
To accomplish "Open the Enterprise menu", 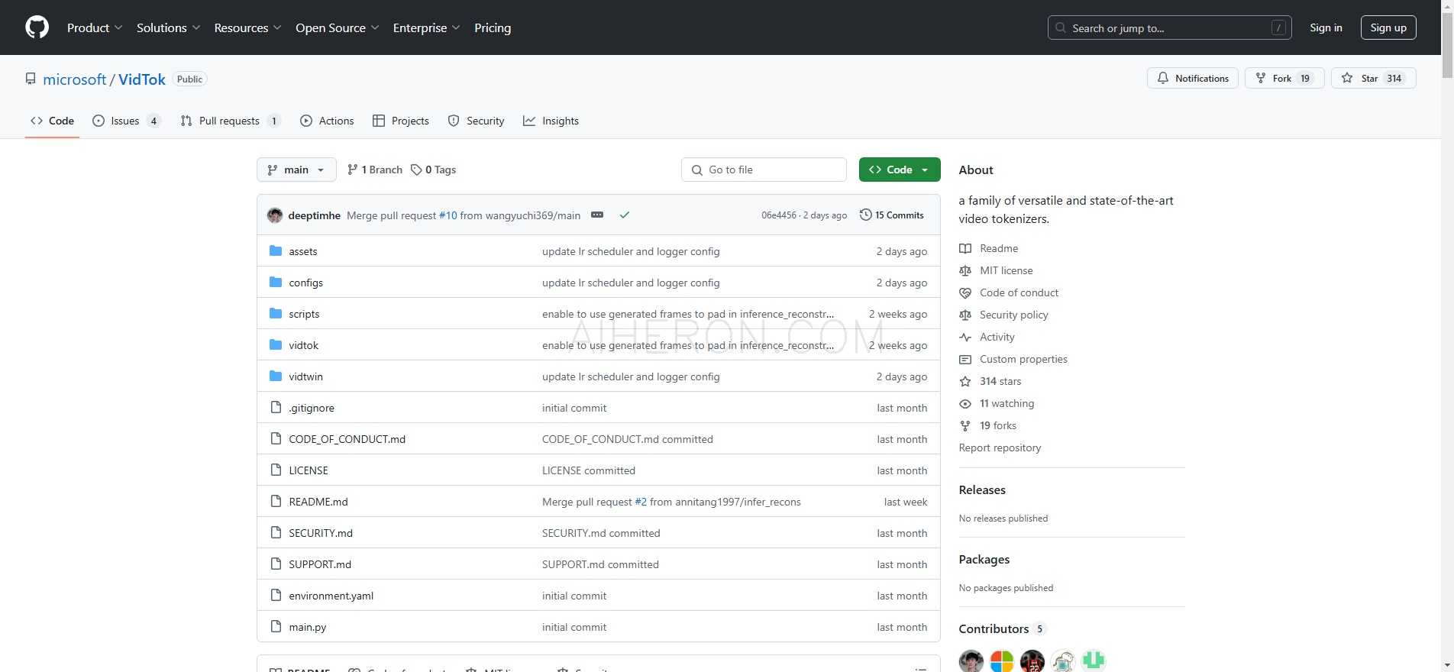I will [x=427, y=27].
